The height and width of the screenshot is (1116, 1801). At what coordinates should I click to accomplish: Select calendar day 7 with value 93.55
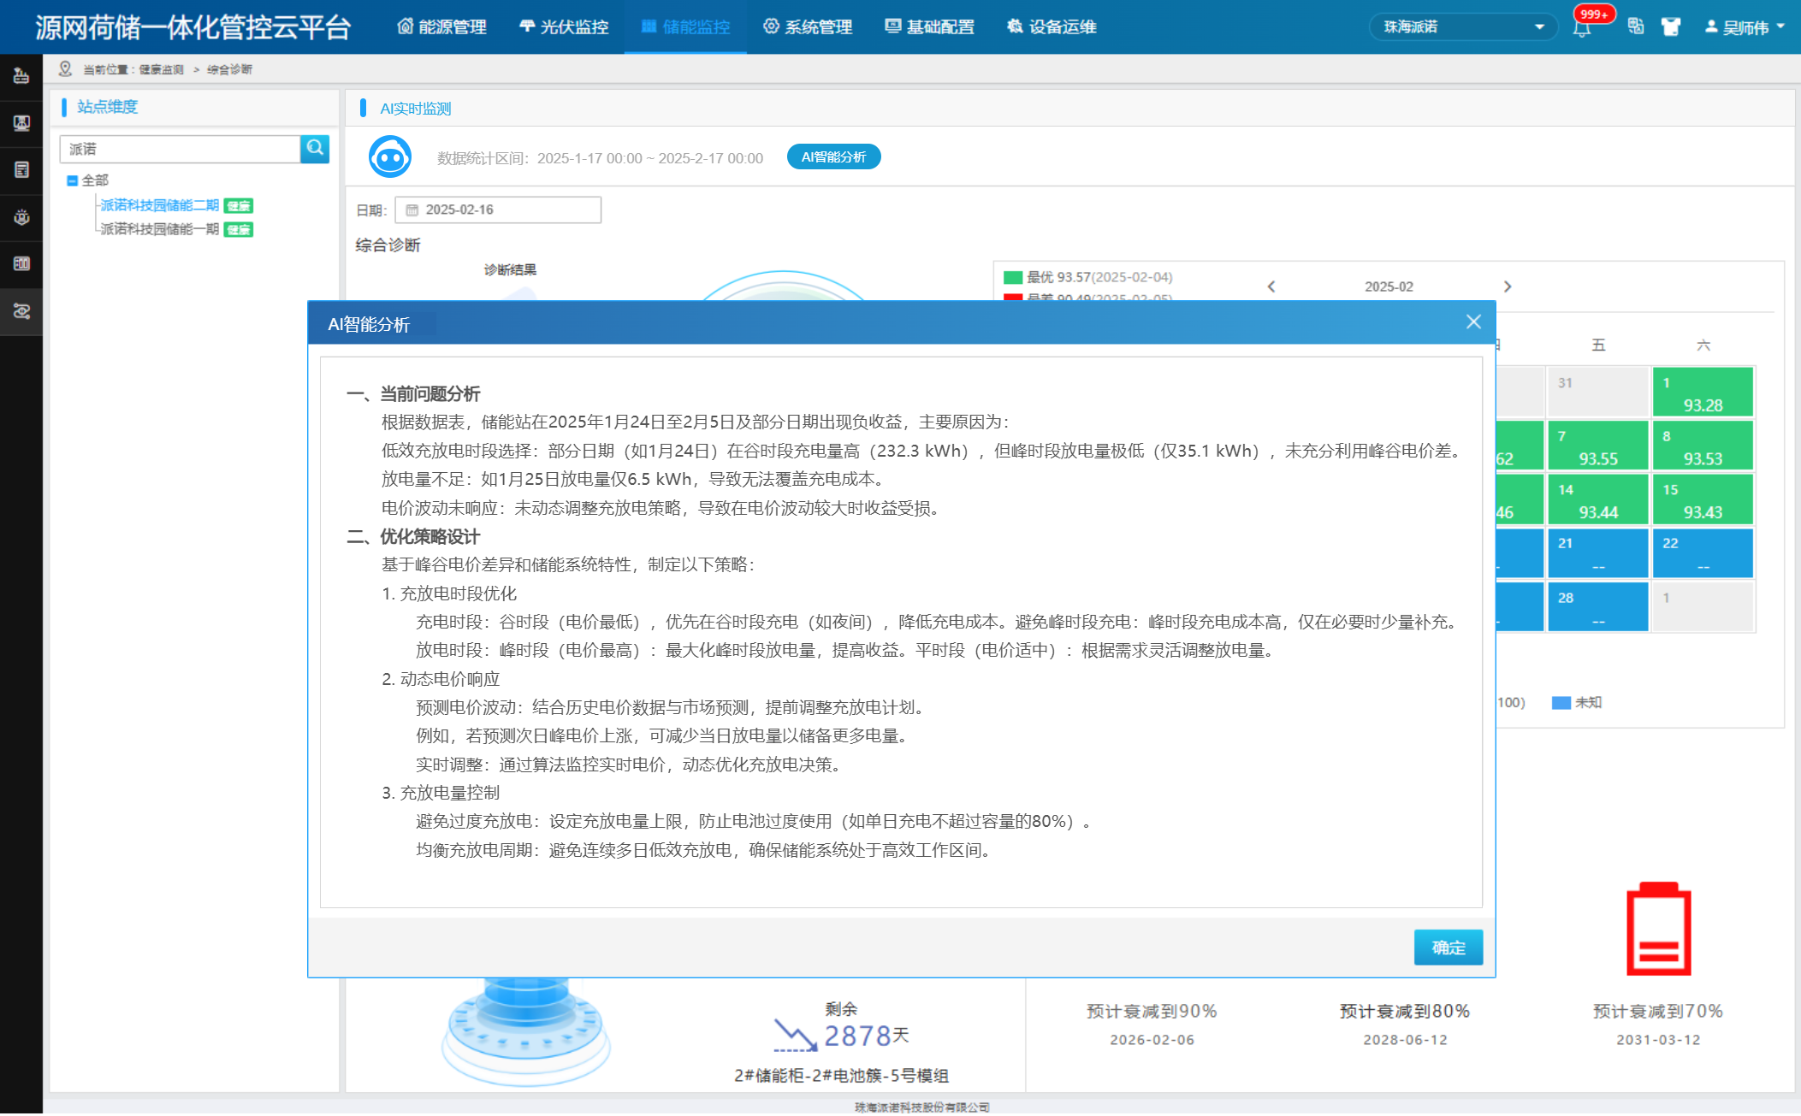click(x=1597, y=446)
